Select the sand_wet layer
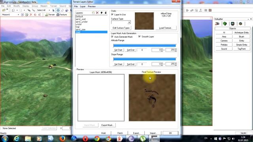Viewport: 253px width, 142px height. (81, 19)
